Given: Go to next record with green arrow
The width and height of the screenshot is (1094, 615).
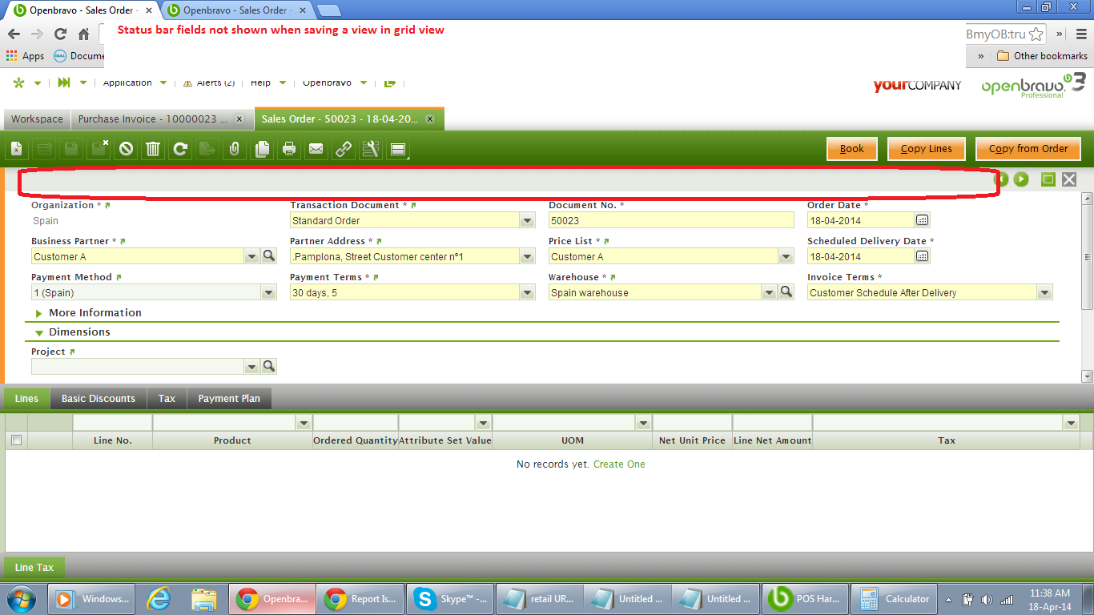Looking at the screenshot, I should tap(1021, 179).
